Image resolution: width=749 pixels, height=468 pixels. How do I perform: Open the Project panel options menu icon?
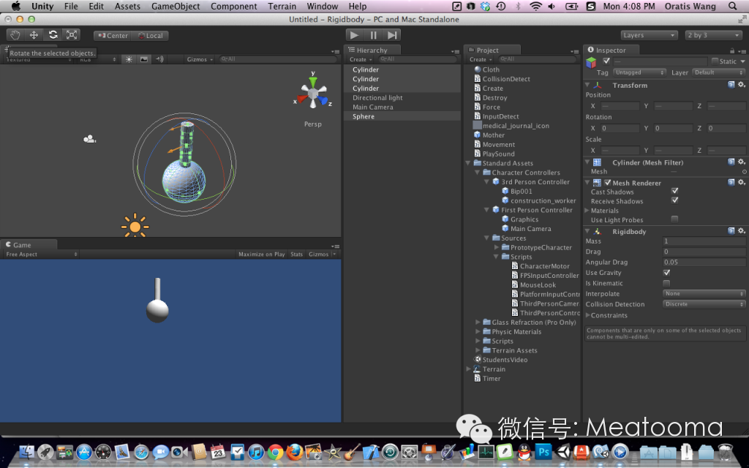(x=575, y=51)
